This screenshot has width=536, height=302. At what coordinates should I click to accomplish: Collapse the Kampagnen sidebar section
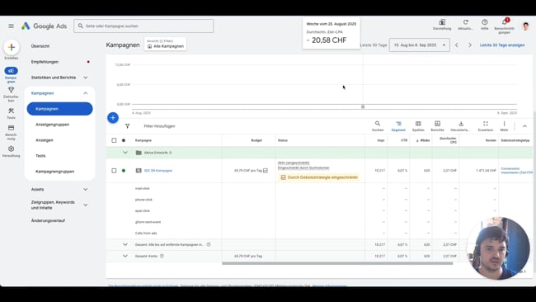pyautogui.click(x=86, y=93)
